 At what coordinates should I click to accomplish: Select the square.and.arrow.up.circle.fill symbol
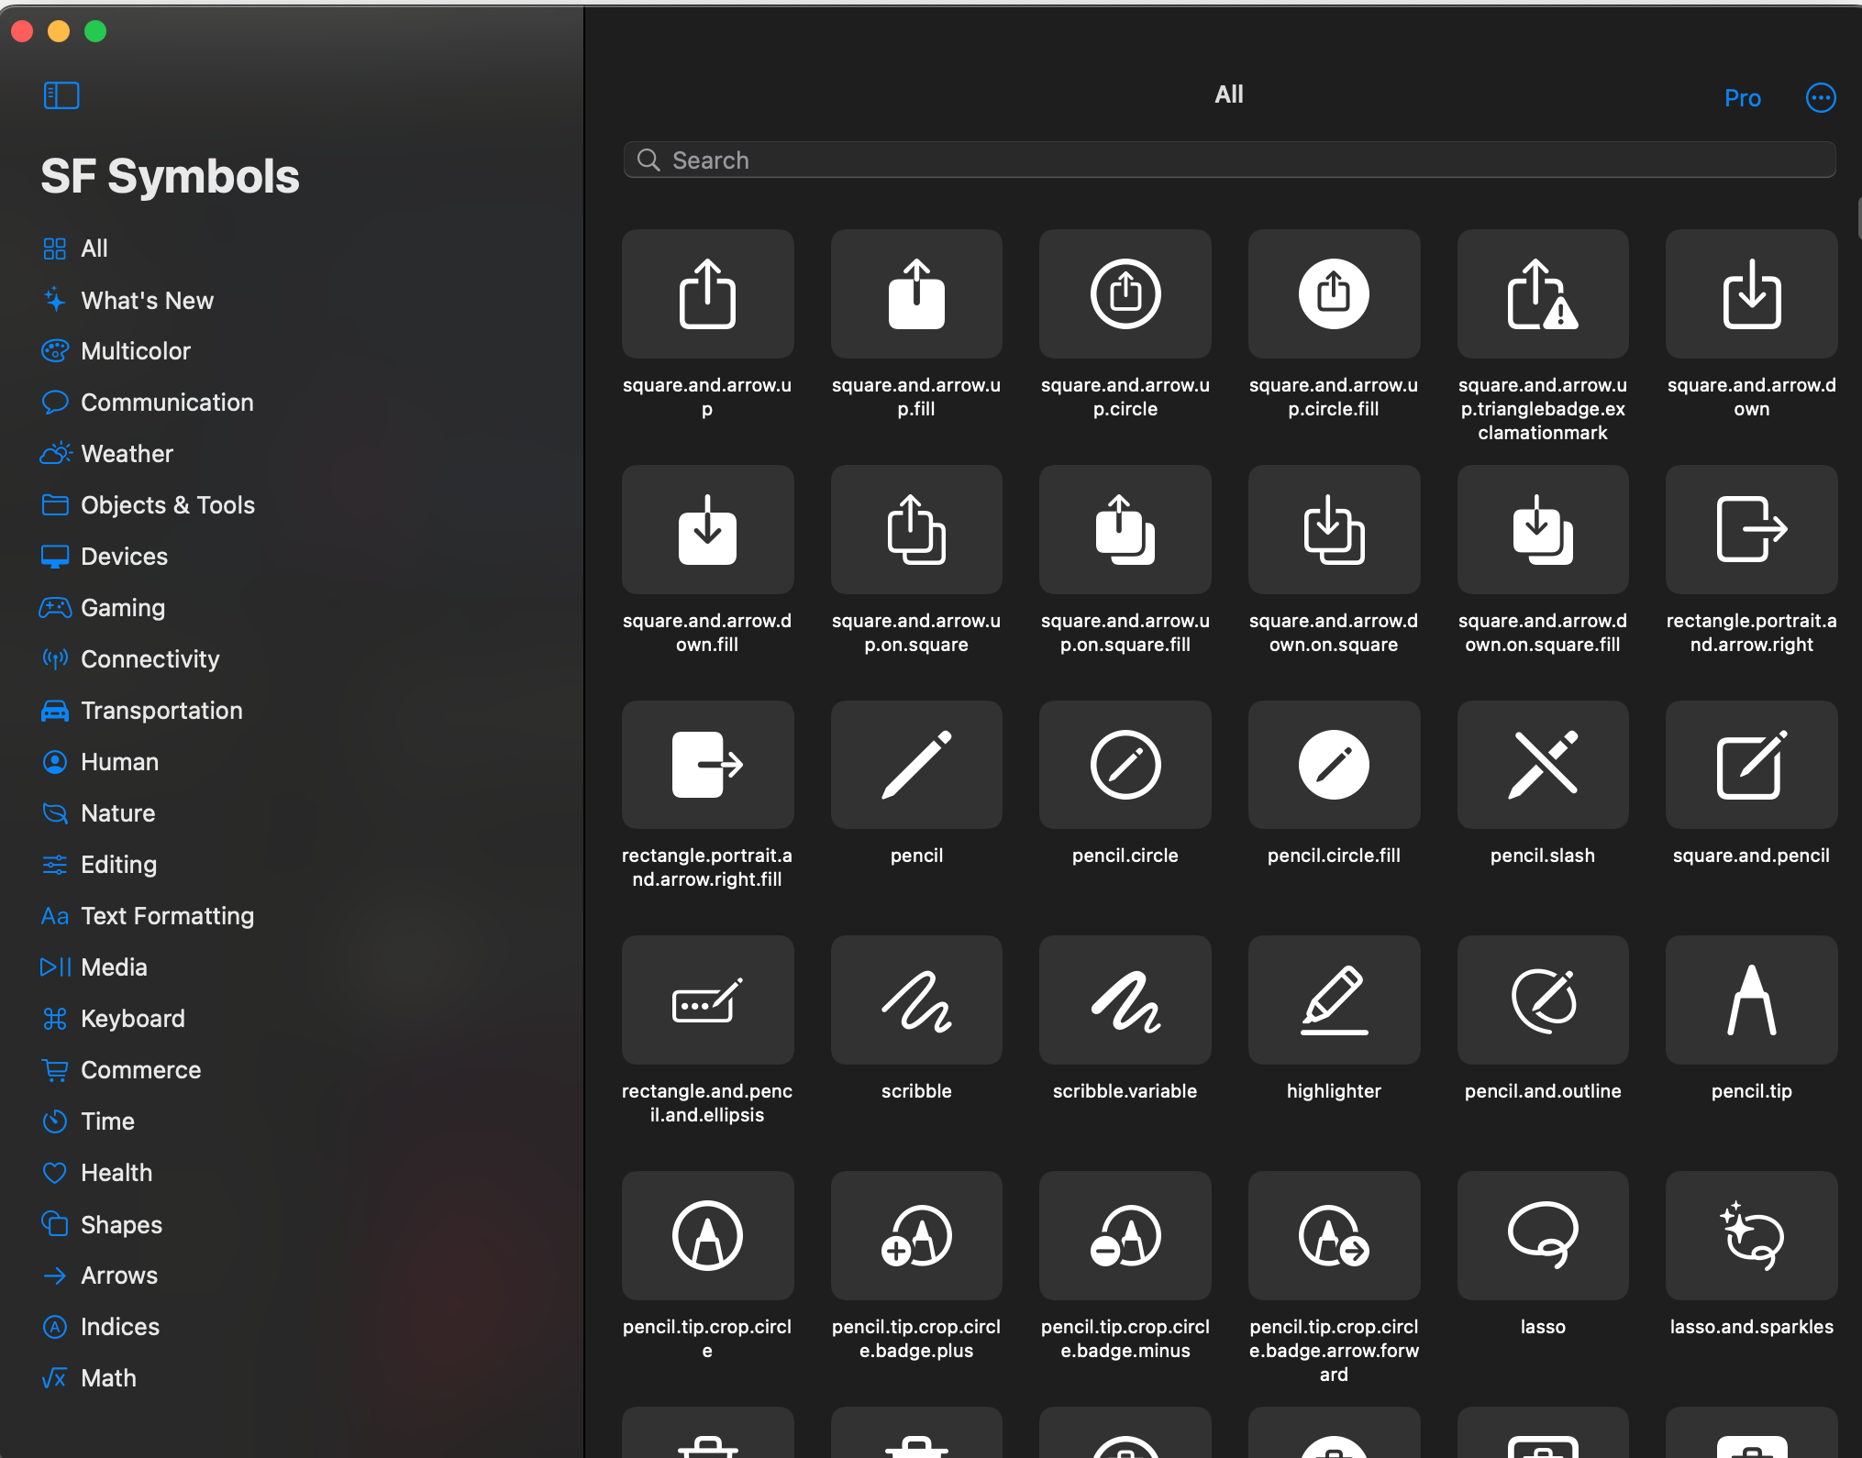[x=1334, y=293]
